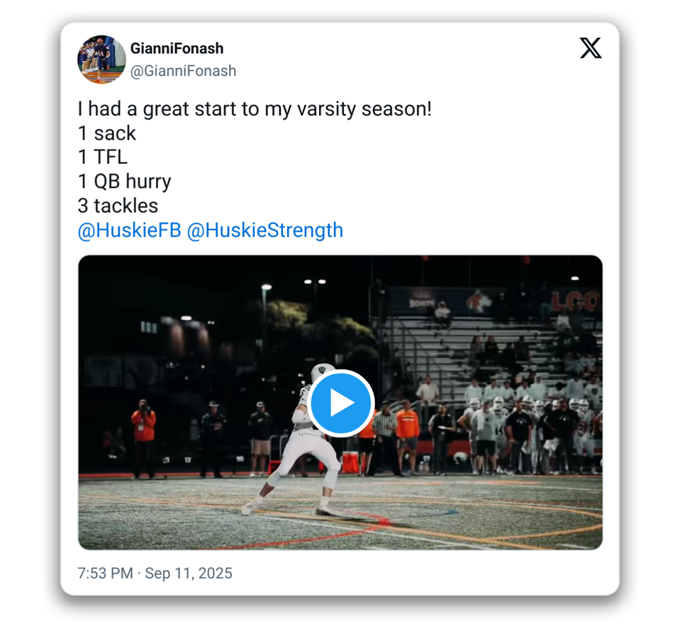Click the "1 QB hurry" stat line
Viewport: 680px width, 629px height.
(x=124, y=182)
